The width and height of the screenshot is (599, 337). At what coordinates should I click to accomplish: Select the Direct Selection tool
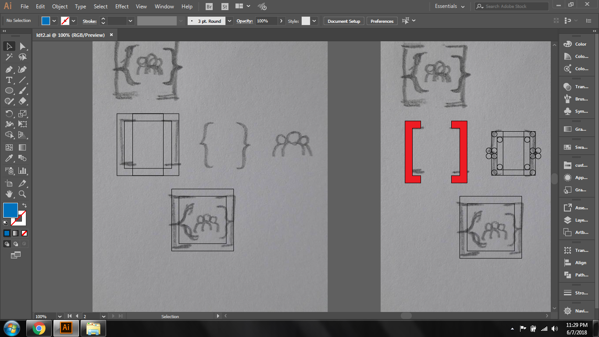point(22,47)
